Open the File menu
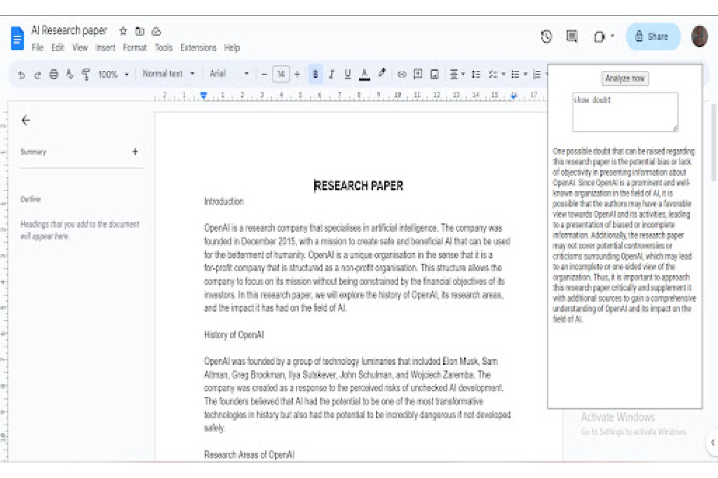Screen dimensions: 718x478 (37, 48)
